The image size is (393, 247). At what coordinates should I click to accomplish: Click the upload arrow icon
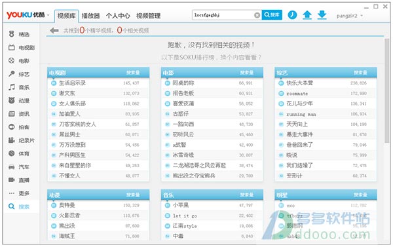click(307, 15)
